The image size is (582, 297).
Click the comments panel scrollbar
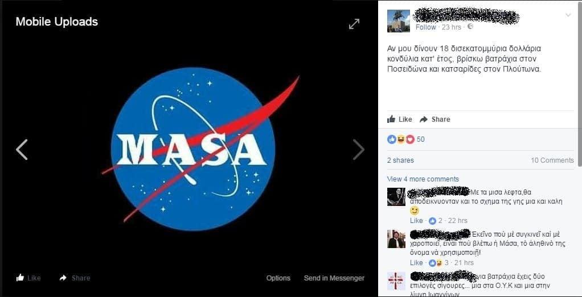[580, 82]
